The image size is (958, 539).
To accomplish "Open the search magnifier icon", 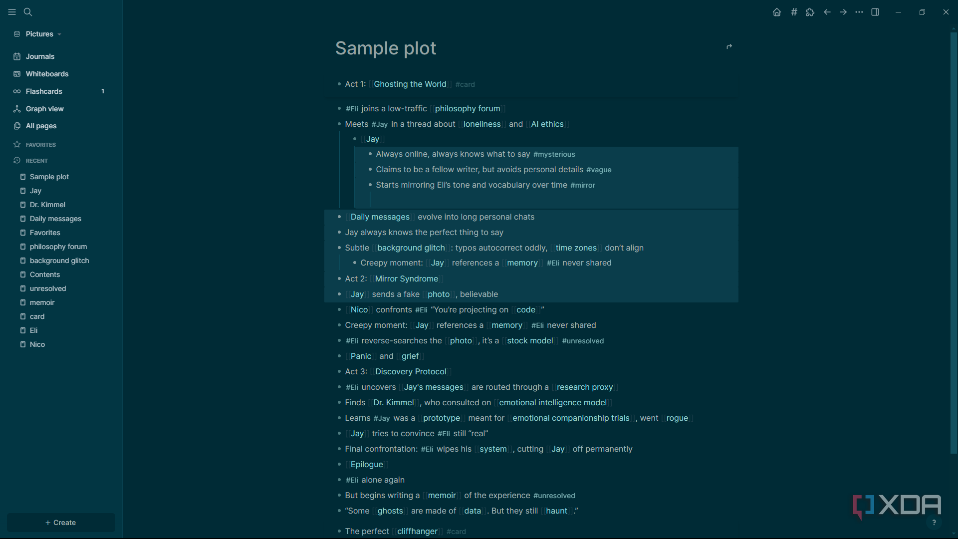I will [28, 12].
